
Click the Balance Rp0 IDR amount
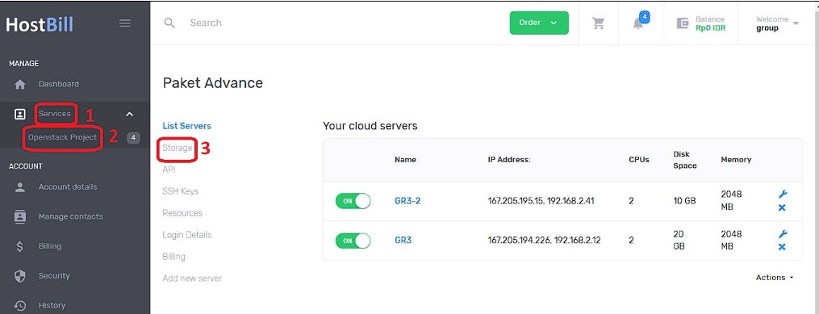click(710, 28)
